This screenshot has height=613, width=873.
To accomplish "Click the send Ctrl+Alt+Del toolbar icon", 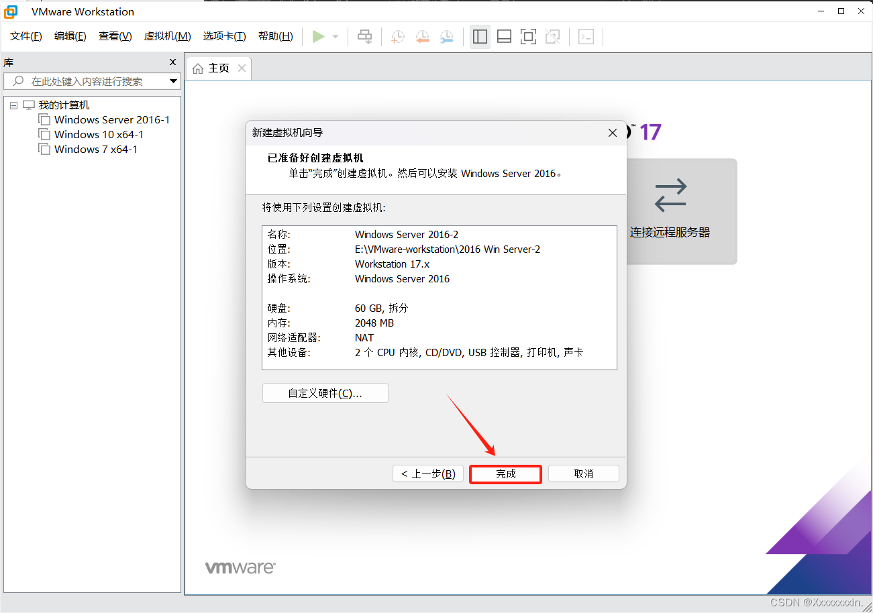I will click(x=364, y=36).
